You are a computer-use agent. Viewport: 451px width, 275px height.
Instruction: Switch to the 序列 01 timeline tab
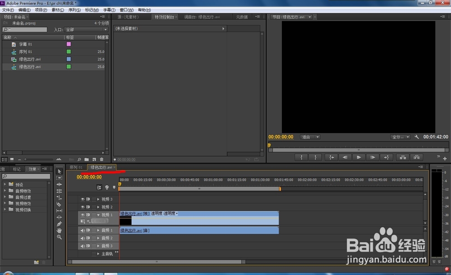pos(76,168)
